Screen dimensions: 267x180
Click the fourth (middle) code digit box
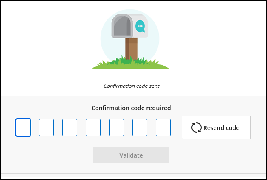[93, 127]
